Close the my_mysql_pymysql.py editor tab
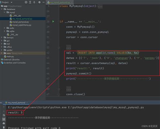This screenshot has height=129, width=160. tap(72, 2)
